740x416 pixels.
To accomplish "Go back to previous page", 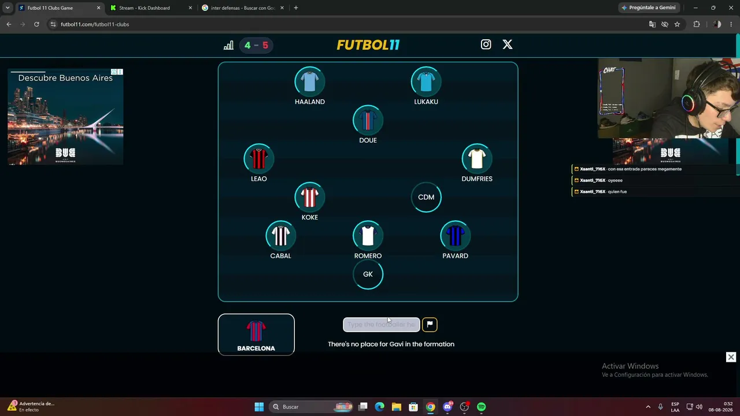I will [9, 24].
